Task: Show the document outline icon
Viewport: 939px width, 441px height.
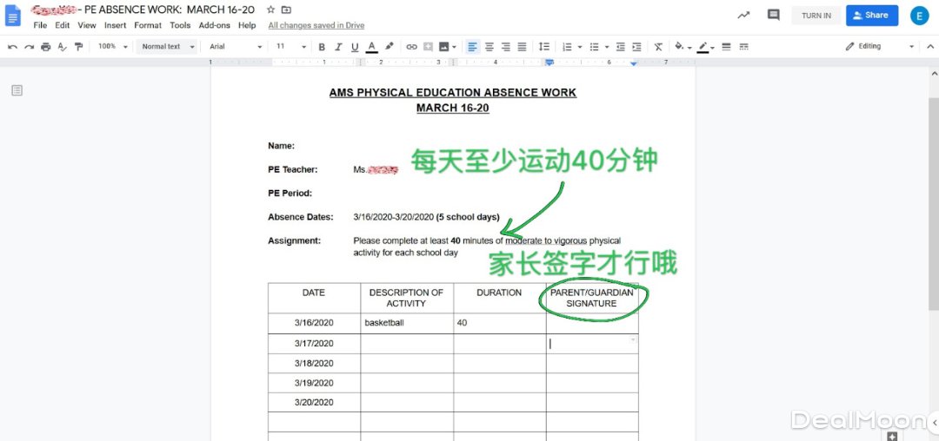Action: coord(17,90)
